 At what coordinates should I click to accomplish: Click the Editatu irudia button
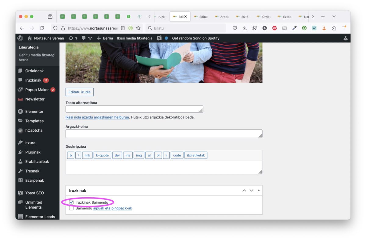pyautogui.click(x=80, y=92)
